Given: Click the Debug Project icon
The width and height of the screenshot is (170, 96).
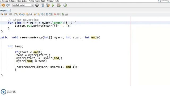Looking at the screenshot, I should 59,5.
